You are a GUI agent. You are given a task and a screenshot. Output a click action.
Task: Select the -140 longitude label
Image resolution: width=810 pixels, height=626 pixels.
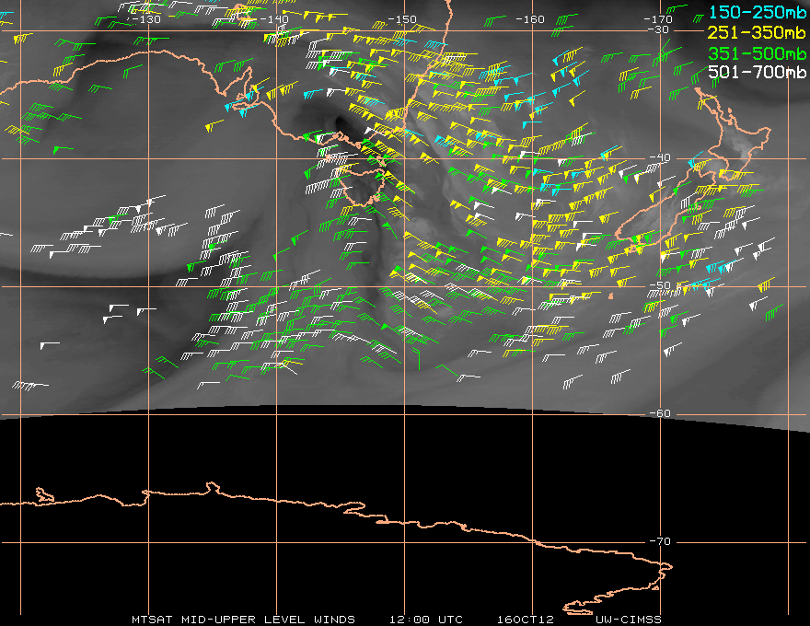pyautogui.click(x=273, y=19)
